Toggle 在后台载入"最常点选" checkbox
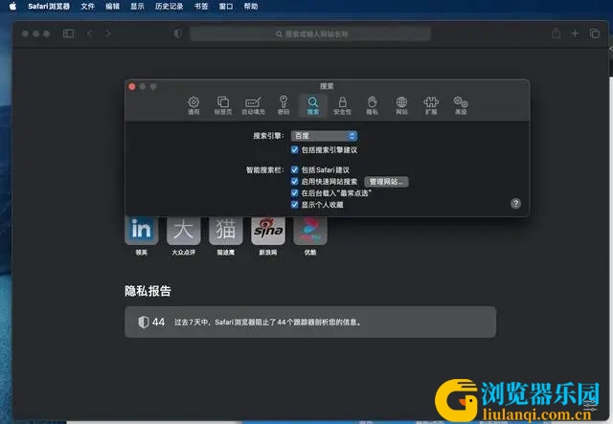This screenshot has height=424, width=613. (x=295, y=192)
